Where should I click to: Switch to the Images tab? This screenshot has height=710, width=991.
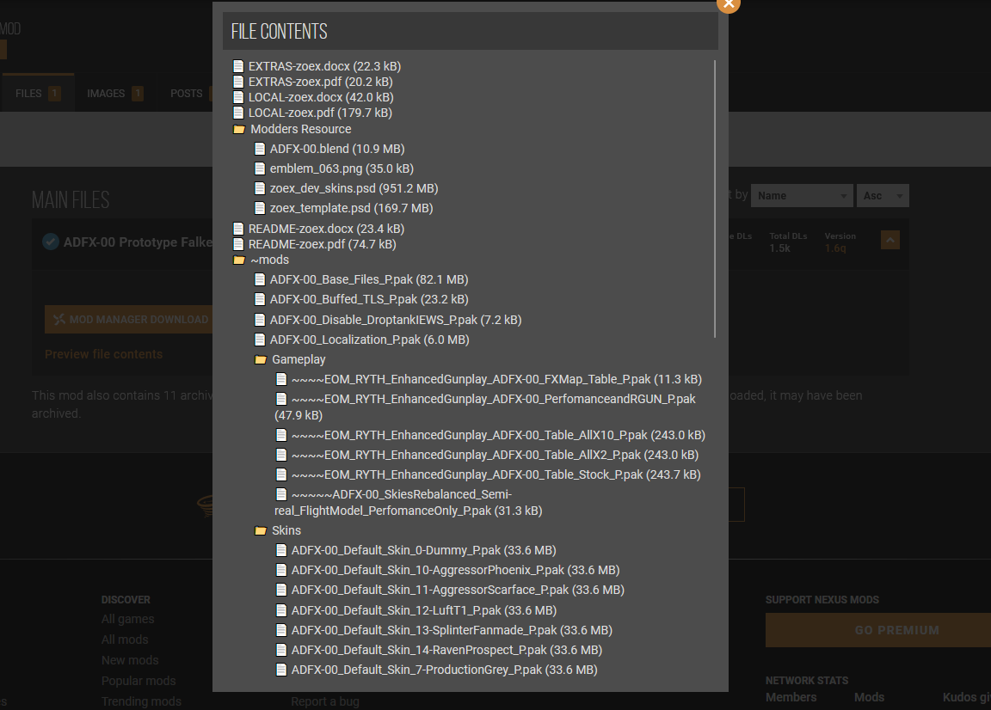pos(114,94)
